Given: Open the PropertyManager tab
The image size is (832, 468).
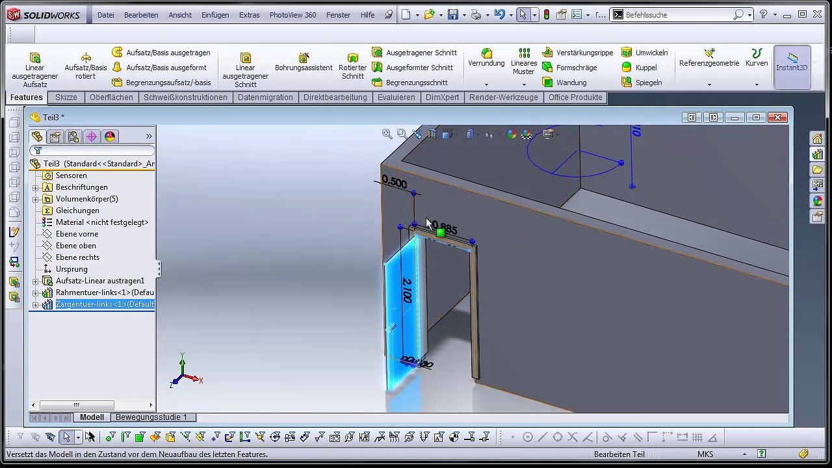Looking at the screenshot, I should click(55, 136).
